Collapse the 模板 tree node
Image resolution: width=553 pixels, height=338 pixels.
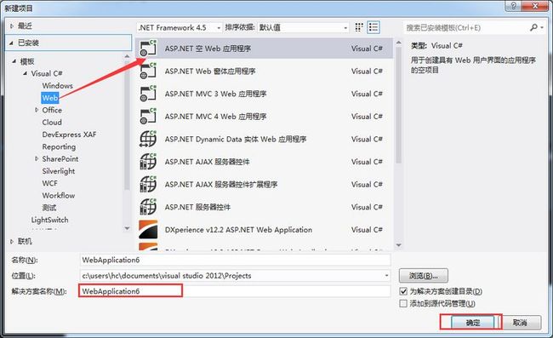[x=14, y=61]
